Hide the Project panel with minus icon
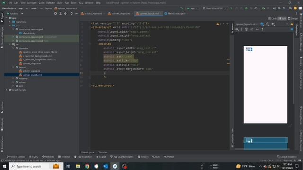The width and height of the screenshot is (303, 170). point(77,14)
